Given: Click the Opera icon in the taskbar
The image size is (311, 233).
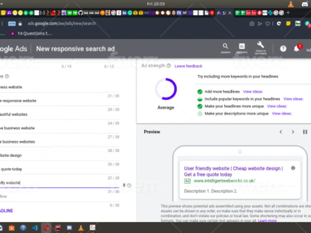Looking at the screenshot, I should pos(46,228).
